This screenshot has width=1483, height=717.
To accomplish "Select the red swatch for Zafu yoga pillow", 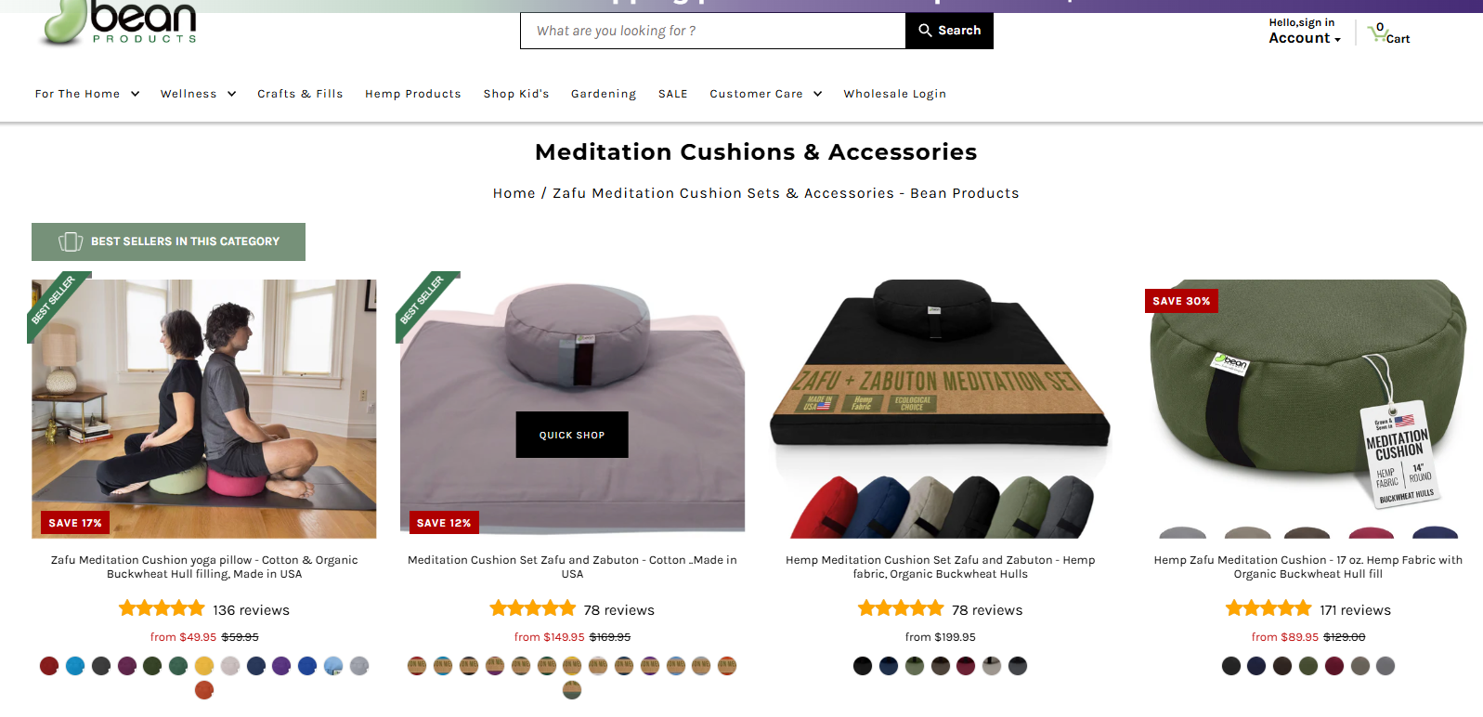I will (49, 665).
